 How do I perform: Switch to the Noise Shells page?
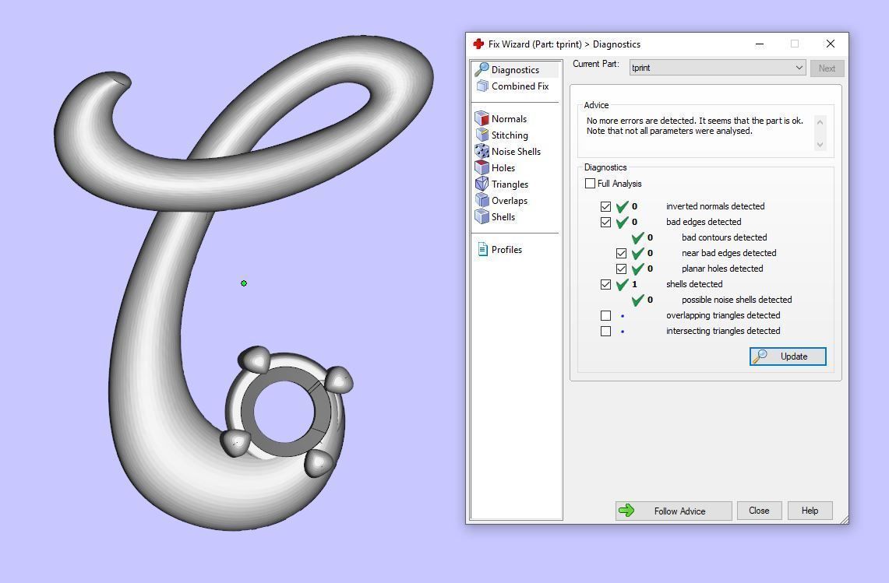click(x=516, y=151)
